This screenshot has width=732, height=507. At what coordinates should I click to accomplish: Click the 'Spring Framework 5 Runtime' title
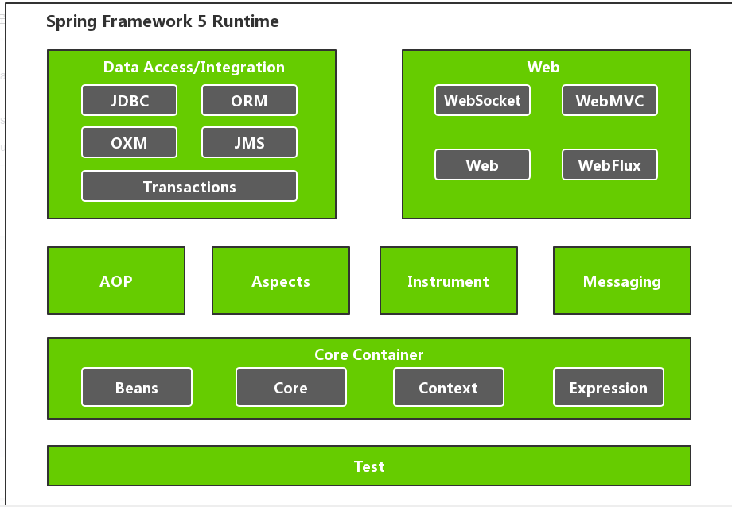(162, 21)
